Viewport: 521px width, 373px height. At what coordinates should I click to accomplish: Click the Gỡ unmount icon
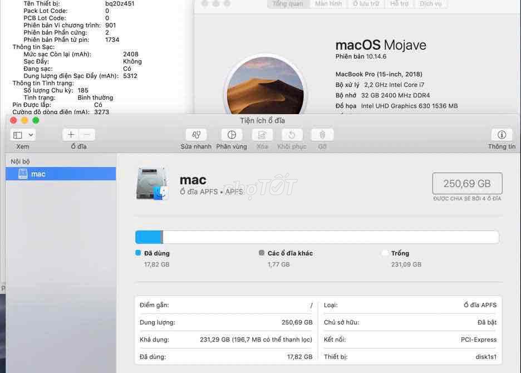(321, 135)
